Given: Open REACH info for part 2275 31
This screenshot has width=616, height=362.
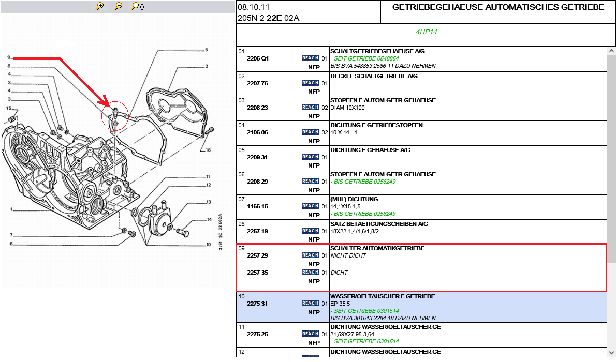Looking at the screenshot, I should 310,303.
